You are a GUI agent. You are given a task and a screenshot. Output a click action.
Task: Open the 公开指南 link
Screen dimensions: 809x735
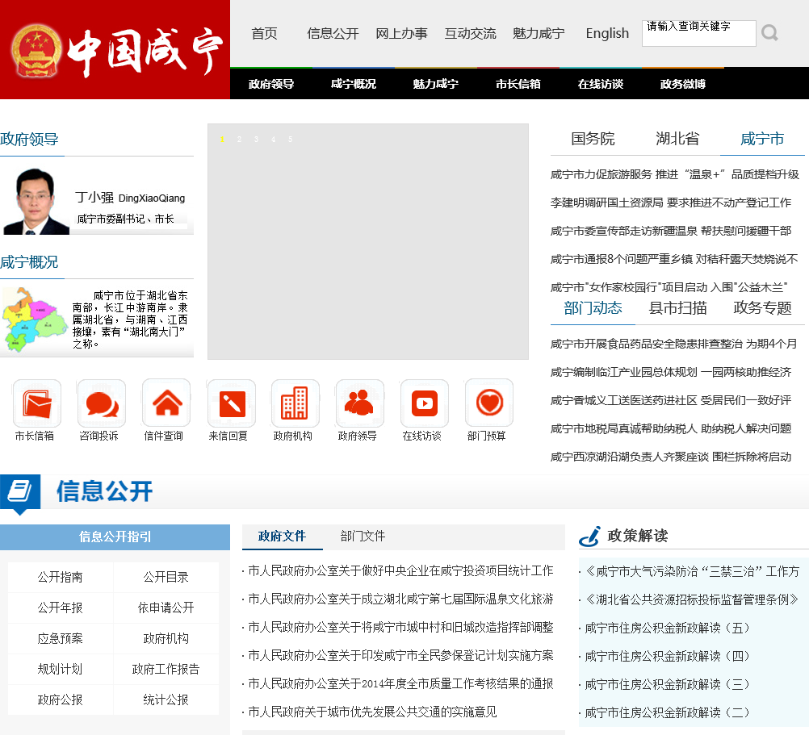(61, 578)
